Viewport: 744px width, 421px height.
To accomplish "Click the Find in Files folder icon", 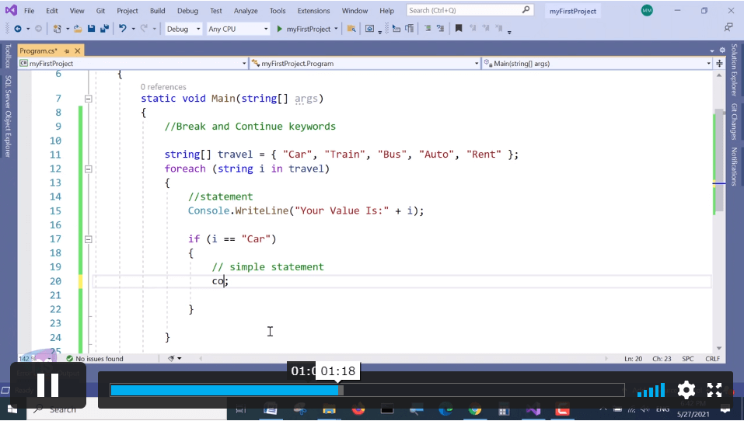I will (x=351, y=29).
